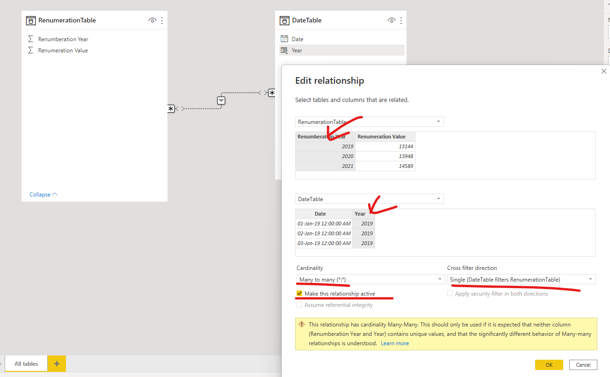610x377 pixels.
Task: Click the Assume referential integrity checkbox
Action: pos(299,305)
